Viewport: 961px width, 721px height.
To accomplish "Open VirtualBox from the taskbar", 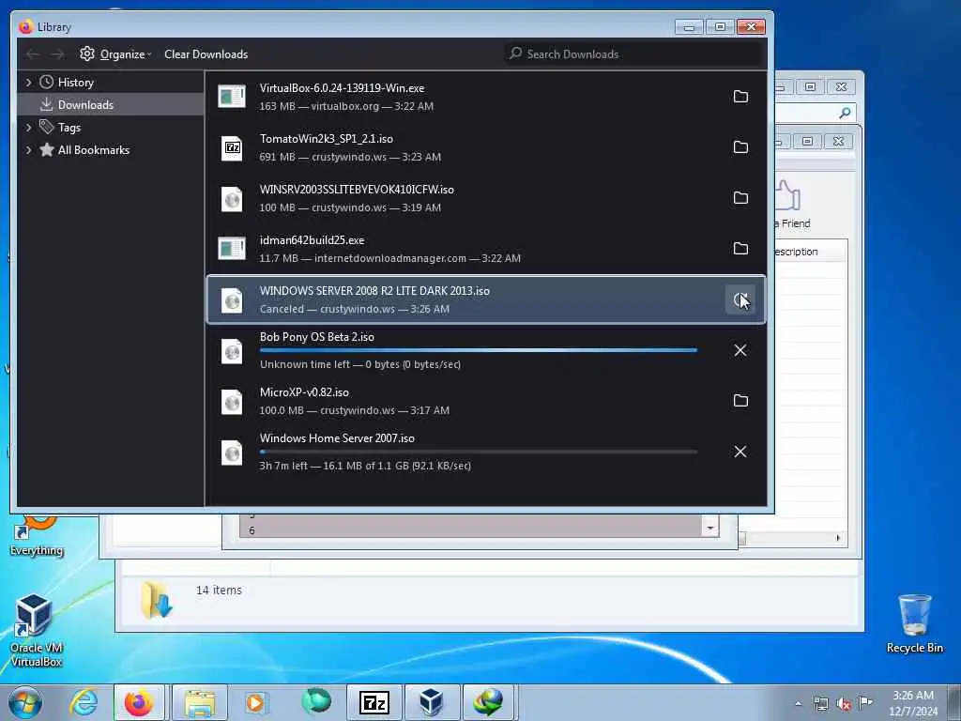I will pyautogui.click(x=432, y=702).
